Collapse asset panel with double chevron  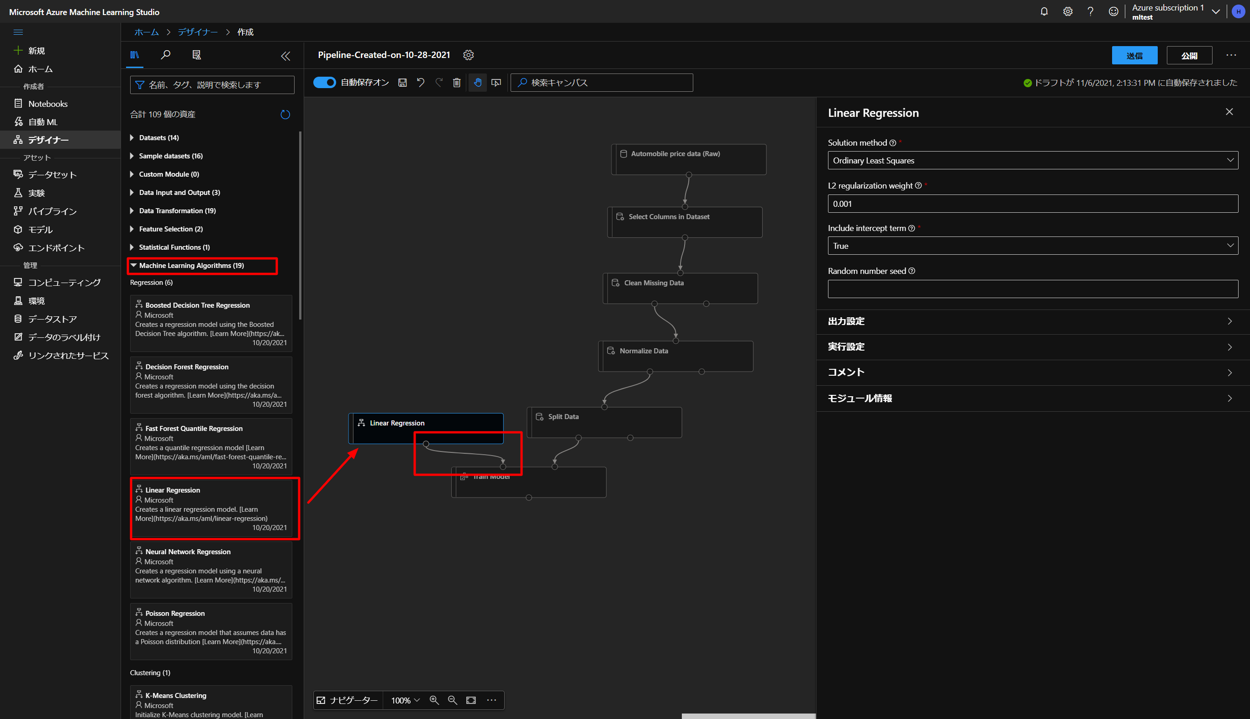(285, 56)
